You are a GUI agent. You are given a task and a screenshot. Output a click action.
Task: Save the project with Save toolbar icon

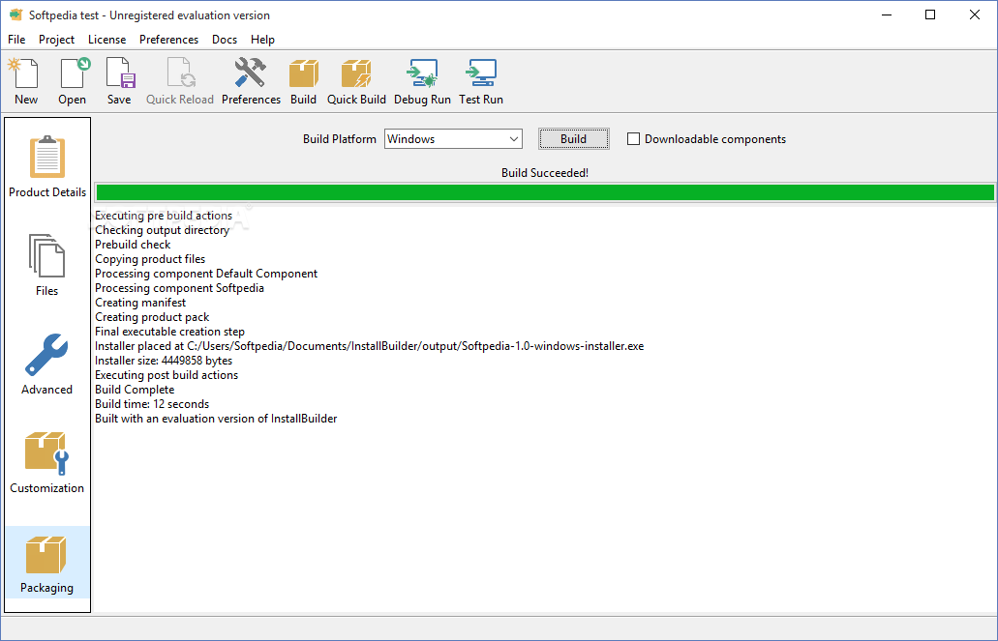[x=119, y=81]
